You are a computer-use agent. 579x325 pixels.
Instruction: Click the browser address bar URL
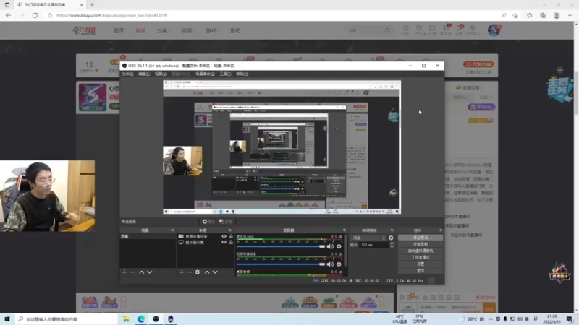(112, 15)
